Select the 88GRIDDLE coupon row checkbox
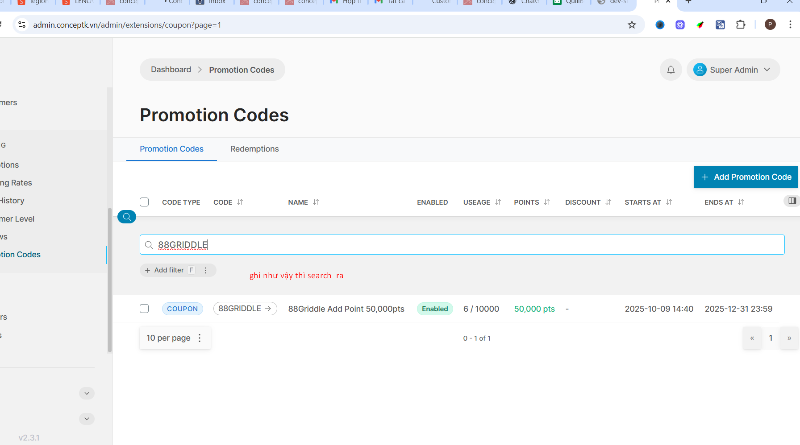Viewport: 800px width, 445px height. coord(144,309)
